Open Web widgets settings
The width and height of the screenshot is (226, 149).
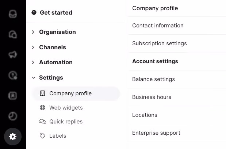pyautogui.click(x=66, y=108)
